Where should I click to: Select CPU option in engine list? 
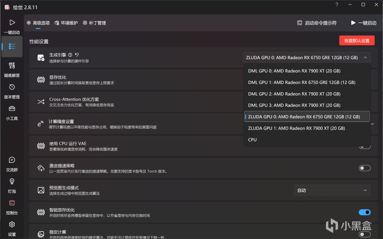coord(307,140)
